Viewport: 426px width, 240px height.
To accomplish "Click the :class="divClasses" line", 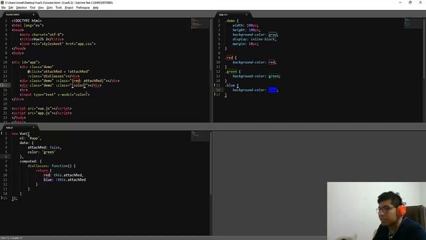I will 53,76.
